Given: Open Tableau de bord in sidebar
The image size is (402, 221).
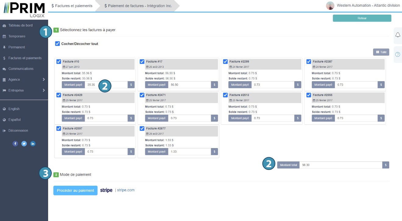Looking at the screenshot, I should [x=20, y=26].
